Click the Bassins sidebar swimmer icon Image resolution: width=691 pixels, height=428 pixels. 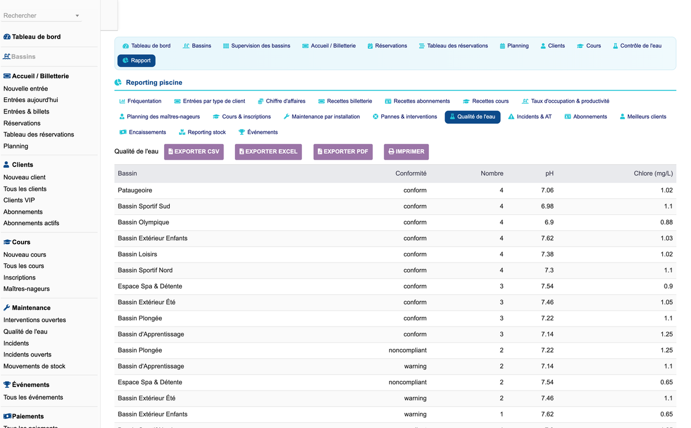[x=7, y=56]
